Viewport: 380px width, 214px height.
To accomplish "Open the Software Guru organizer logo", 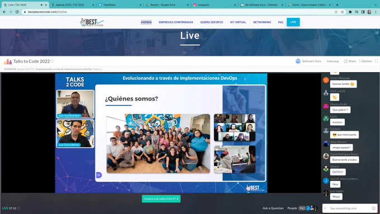I will pyautogui.click(x=298, y=61).
